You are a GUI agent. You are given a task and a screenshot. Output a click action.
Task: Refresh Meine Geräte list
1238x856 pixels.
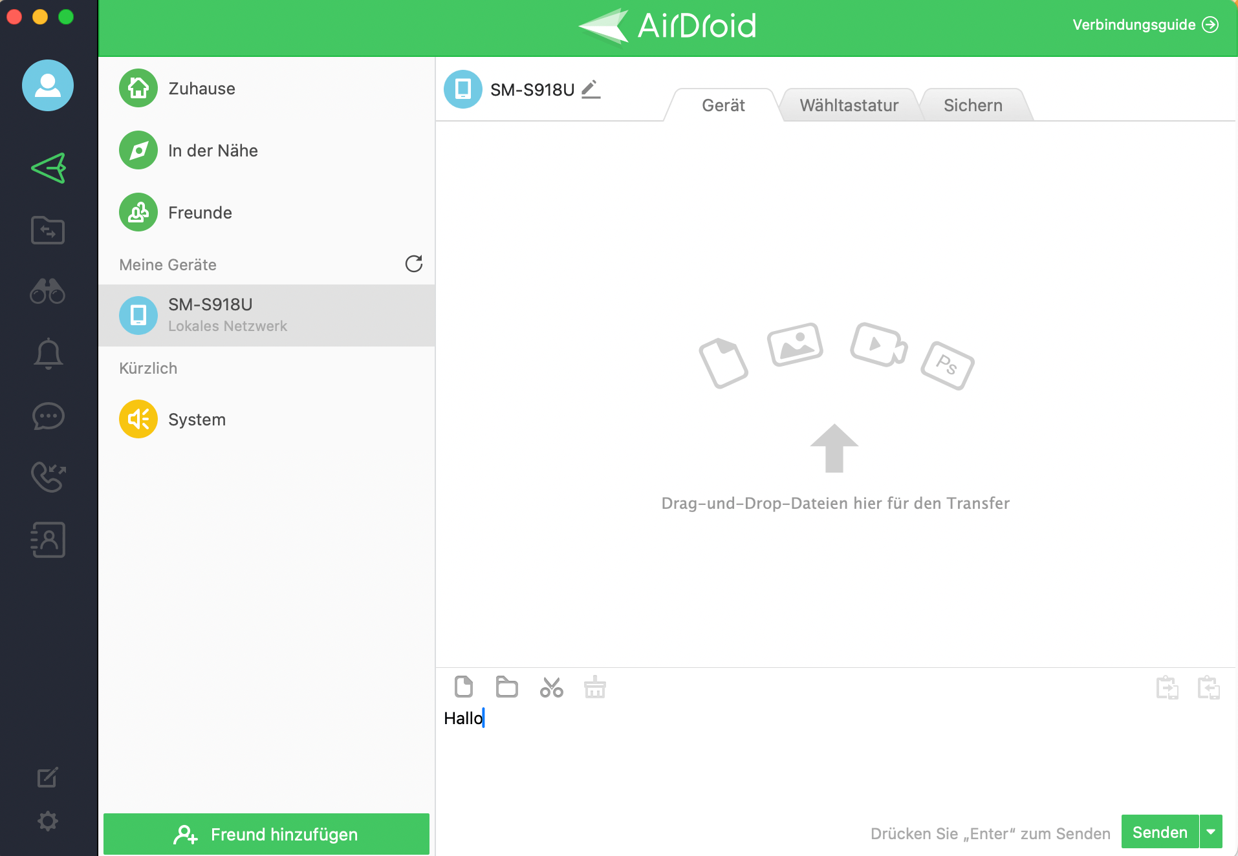(414, 264)
